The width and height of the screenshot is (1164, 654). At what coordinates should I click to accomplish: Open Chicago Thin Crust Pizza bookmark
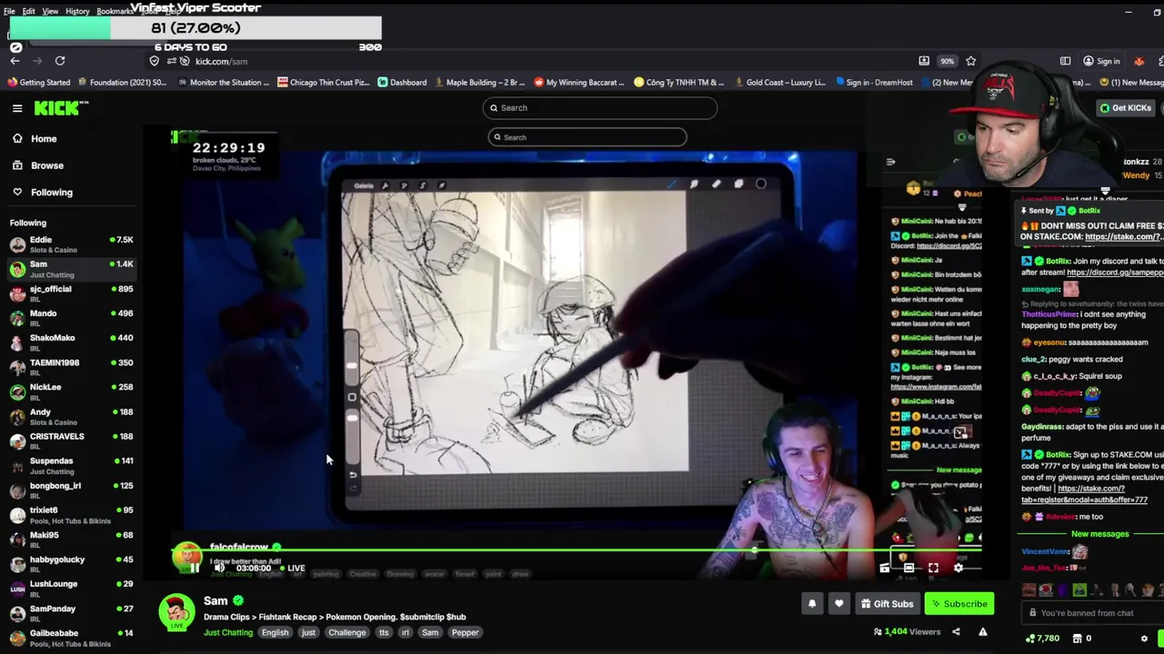323,82
